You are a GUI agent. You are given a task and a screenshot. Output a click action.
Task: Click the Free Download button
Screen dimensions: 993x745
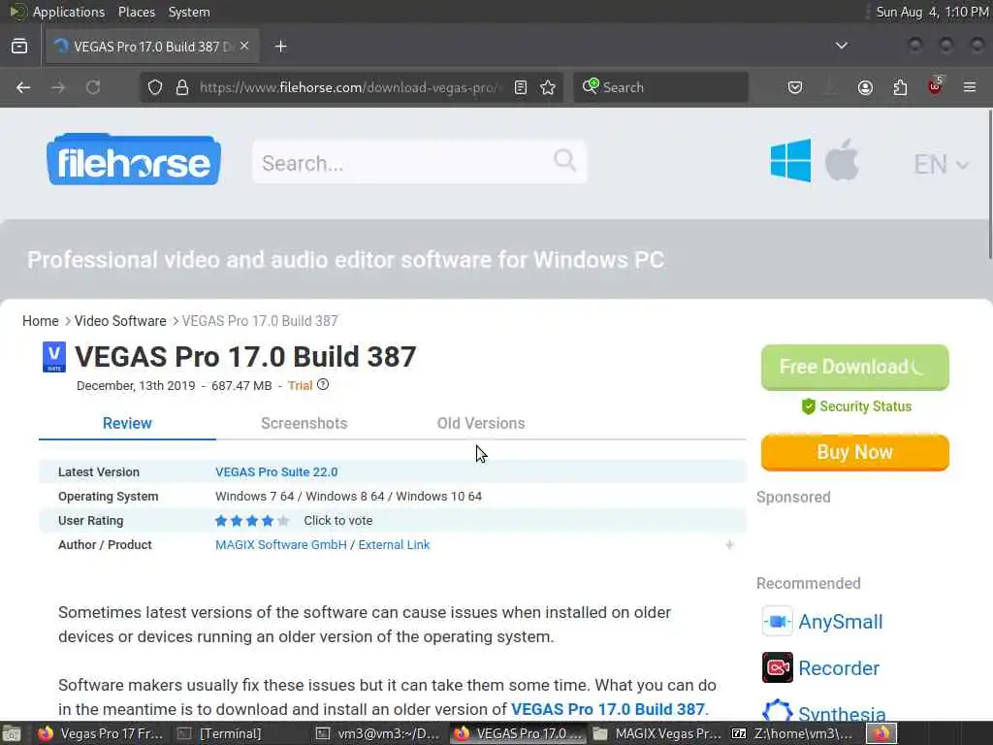click(x=855, y=368)
